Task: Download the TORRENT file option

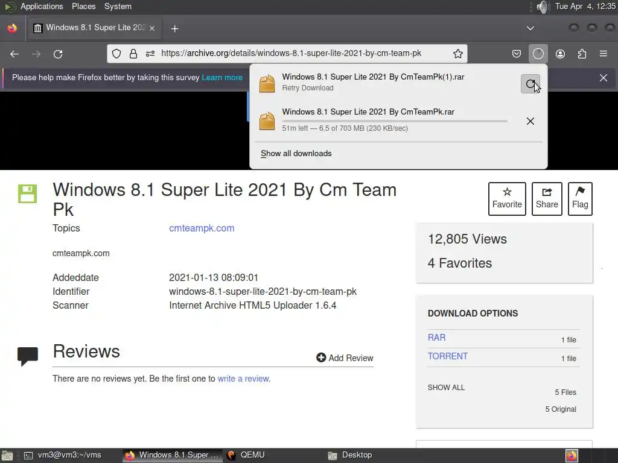Action: click(448, 356)
